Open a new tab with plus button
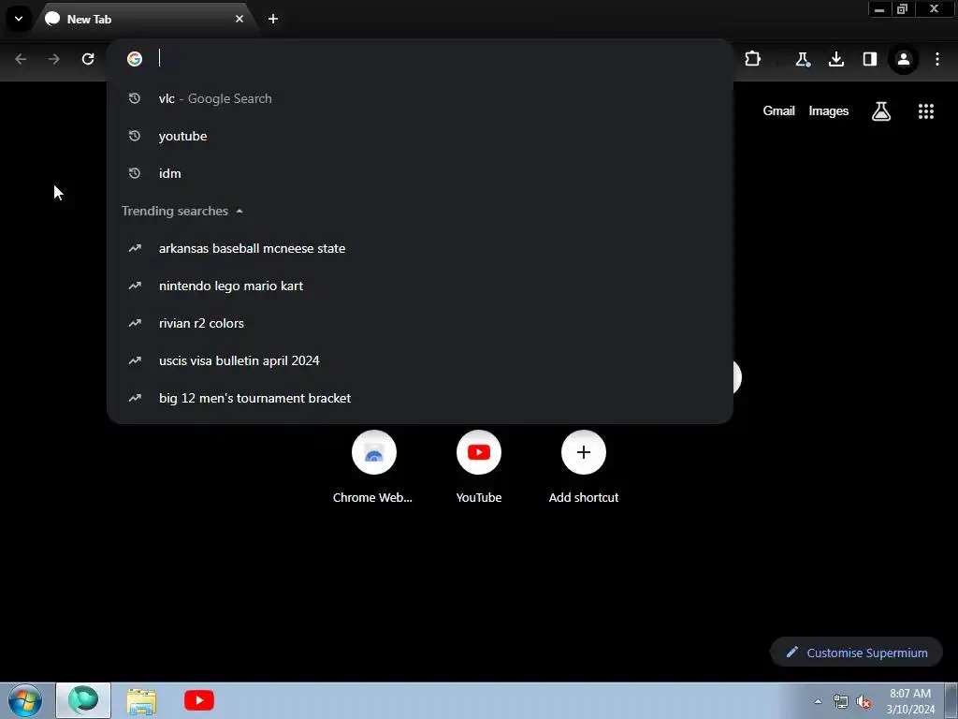The width and height of the screenshot is (958, 719). pyautogui.click(x=273, y=19)
